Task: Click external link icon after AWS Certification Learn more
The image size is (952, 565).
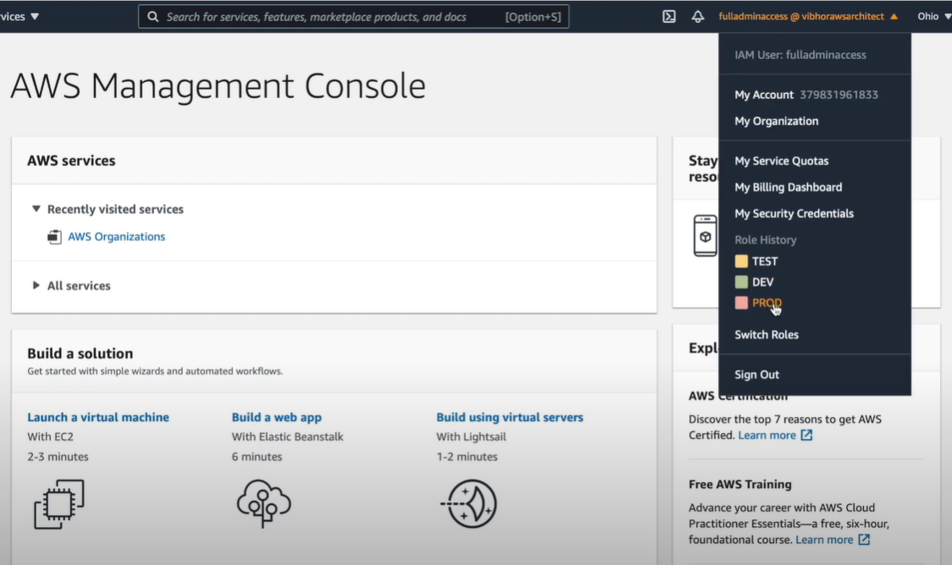Action: tap(806, 436)
